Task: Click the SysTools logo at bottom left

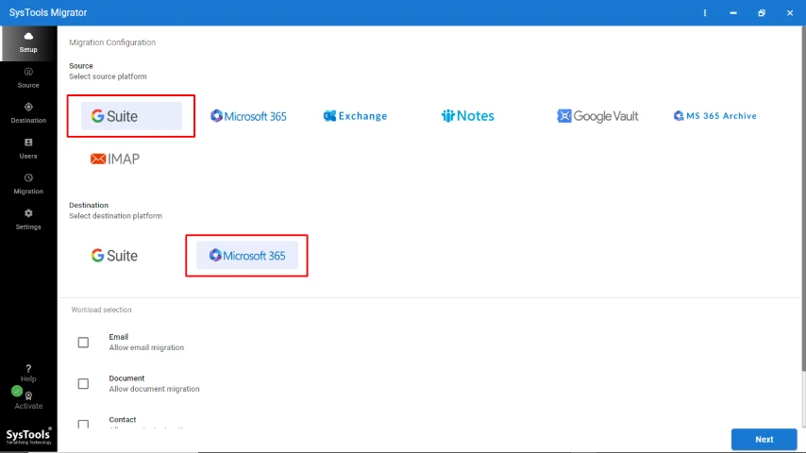Action: 28,437
